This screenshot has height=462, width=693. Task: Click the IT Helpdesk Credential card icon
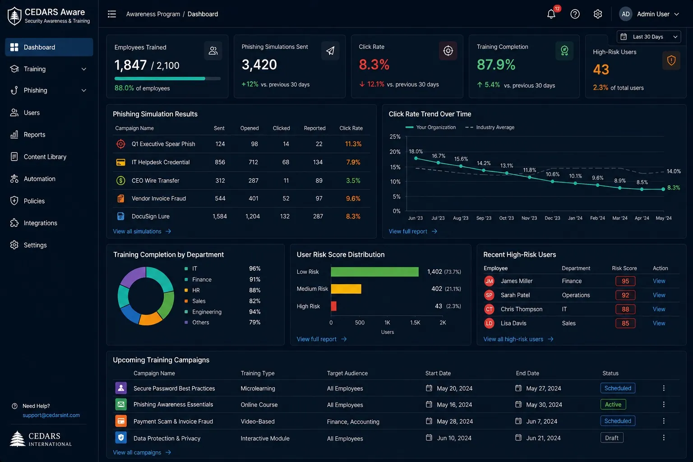tap(120, 162)
